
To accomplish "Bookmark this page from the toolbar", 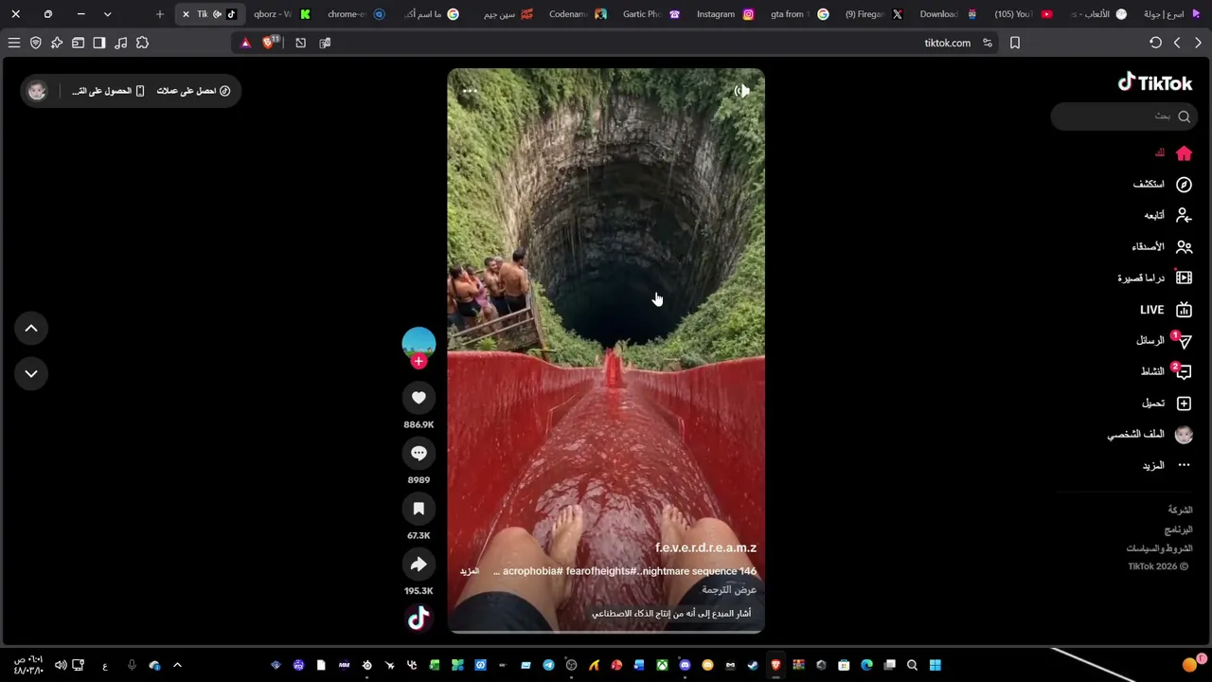I will coord(1015,43).
